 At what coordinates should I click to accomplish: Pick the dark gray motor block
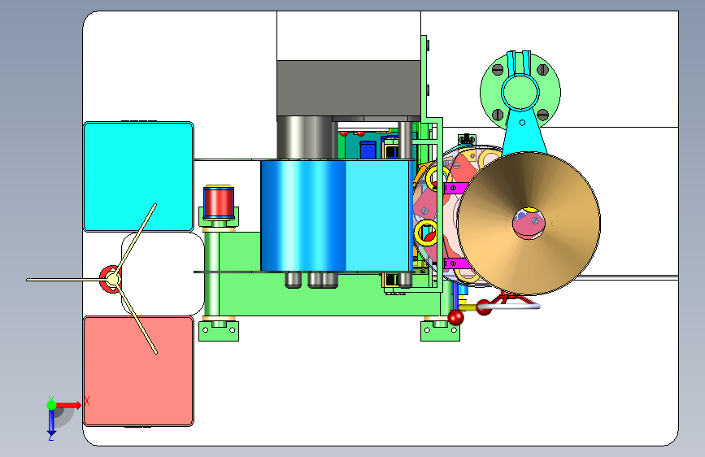tap(349, 89)
